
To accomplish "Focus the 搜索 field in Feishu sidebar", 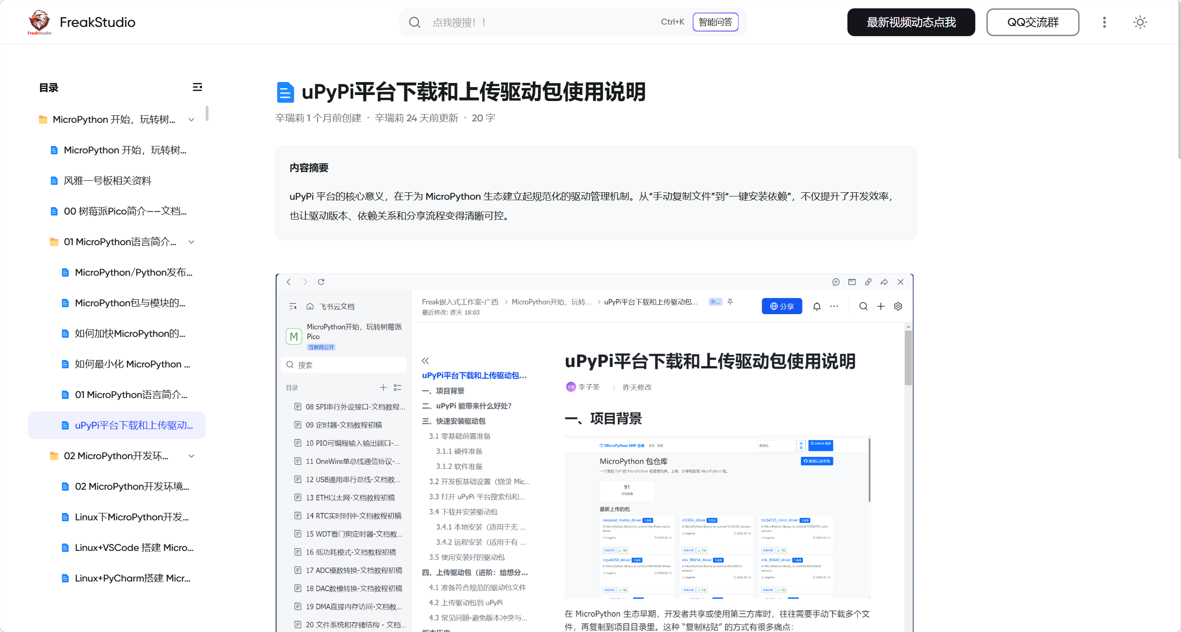I will [x=344, y=365].
